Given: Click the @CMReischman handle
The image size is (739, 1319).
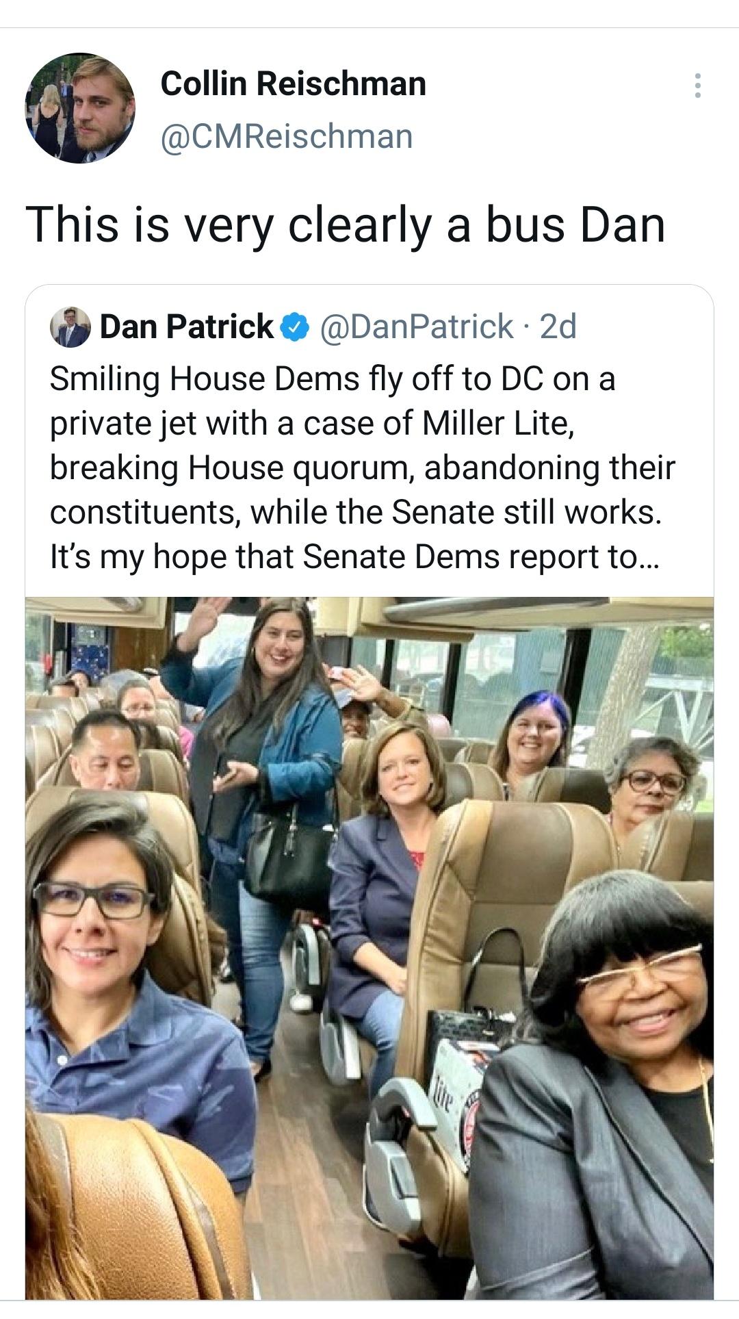Looking at the screenshot, I should 285,137.
